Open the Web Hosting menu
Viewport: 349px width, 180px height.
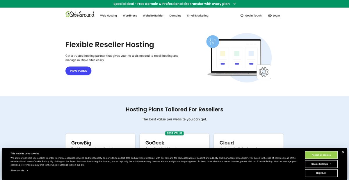coord(108,16)
